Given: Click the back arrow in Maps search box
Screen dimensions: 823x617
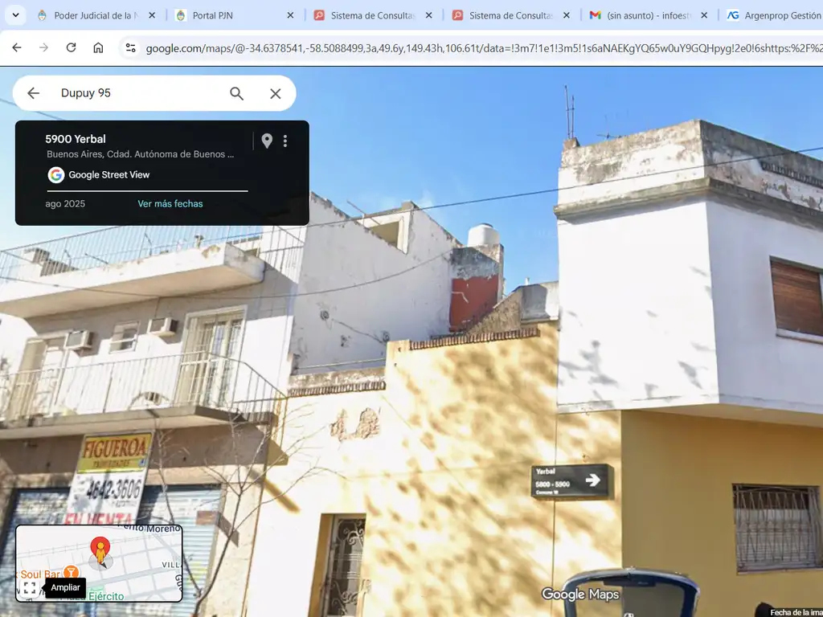Looking at the screenshot, I should pos(33,93).
